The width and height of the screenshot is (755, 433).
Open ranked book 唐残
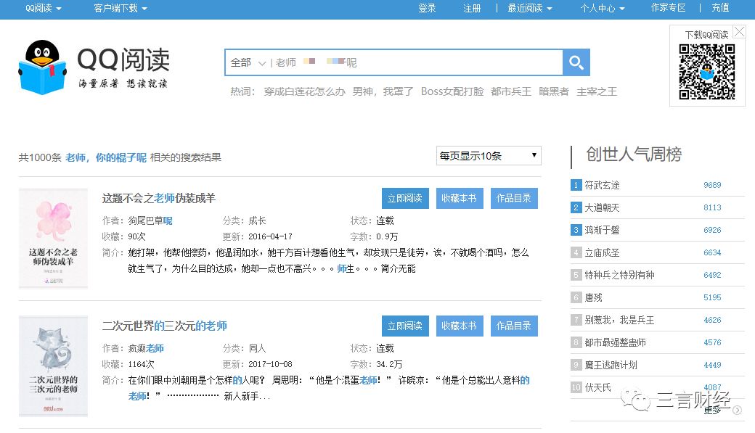(x=593, y=298)
